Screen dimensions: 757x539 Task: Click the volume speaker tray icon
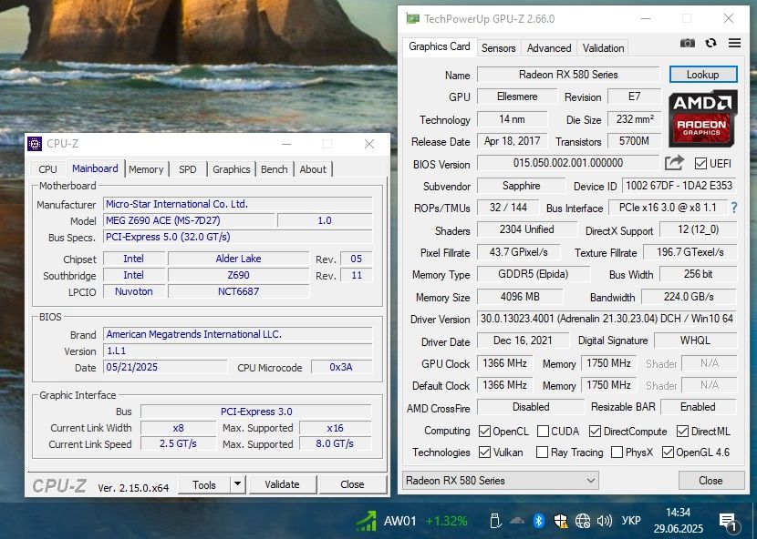[605, 521]
